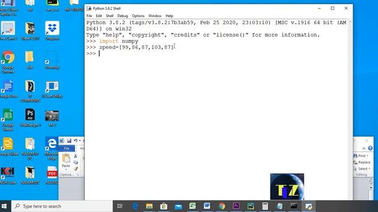Open Mail app from taskbar

[x=178, y=206]
